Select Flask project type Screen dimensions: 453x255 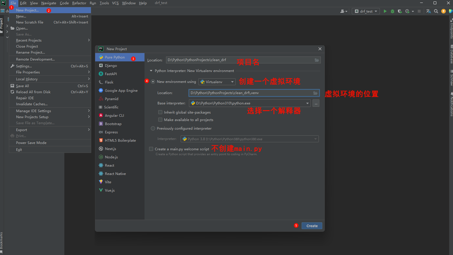[120, 82]
